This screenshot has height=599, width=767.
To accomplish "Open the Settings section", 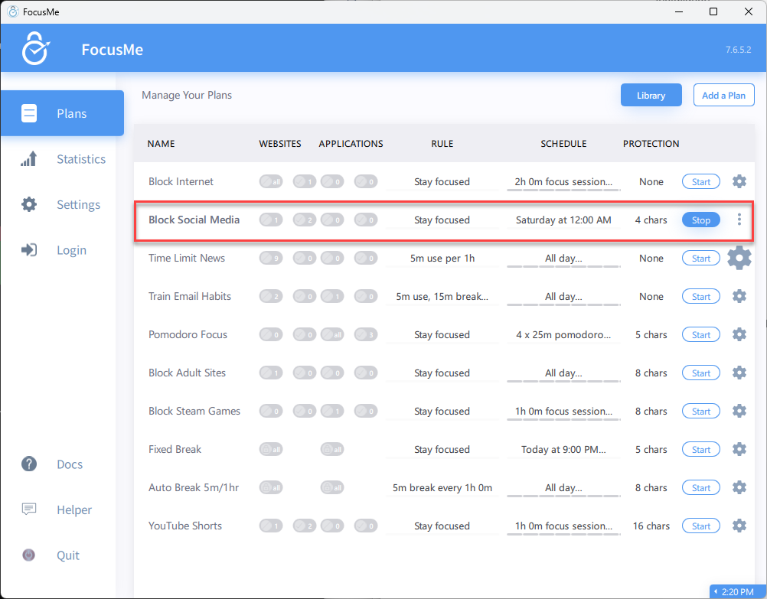I will (78, 204).
